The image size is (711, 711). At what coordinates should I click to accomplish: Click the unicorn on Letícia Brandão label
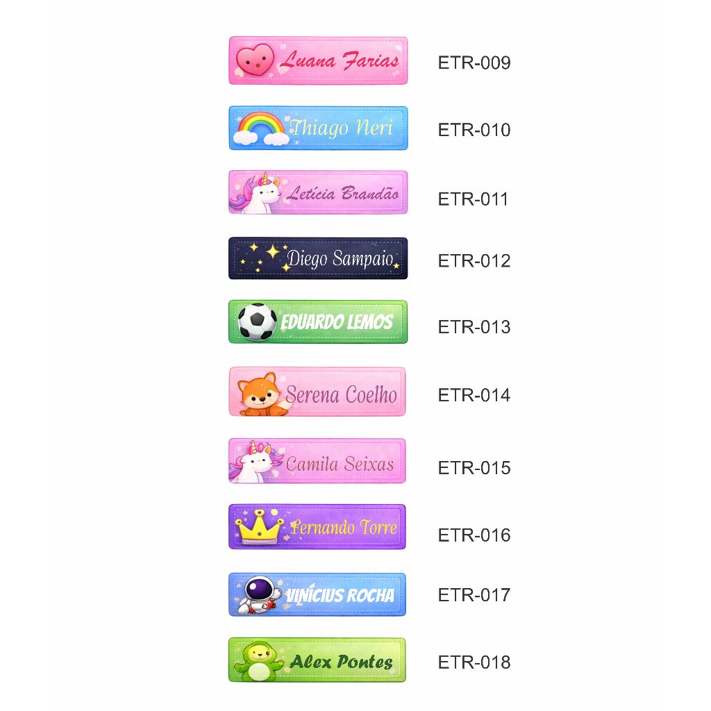point(256,194)
